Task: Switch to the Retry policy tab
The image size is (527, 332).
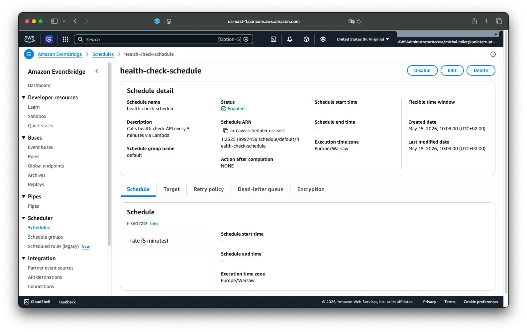Action: (x=209, y=189)
